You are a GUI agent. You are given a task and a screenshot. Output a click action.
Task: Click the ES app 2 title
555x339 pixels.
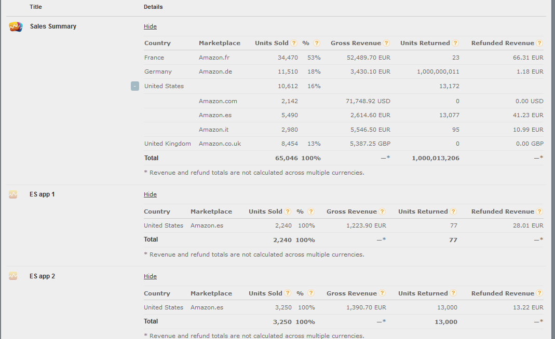[42, 276]
